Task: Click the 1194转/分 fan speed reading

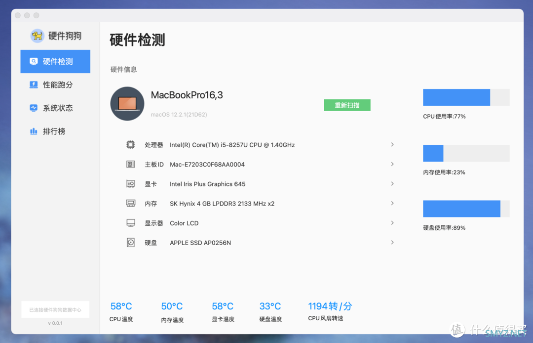Action: (330, 306)
